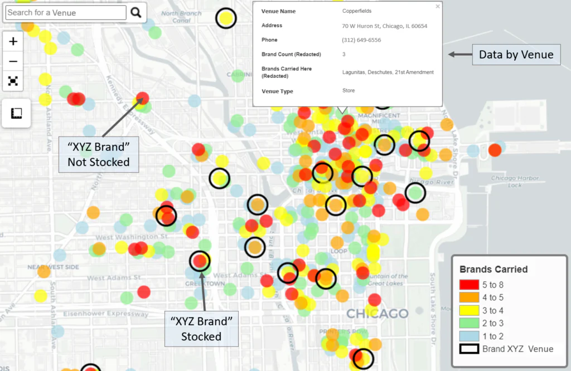Viewport: 571px width, 371px height.
Task: Click the blue 1 to 2 legend swatch
Action: tap(469, 336)
